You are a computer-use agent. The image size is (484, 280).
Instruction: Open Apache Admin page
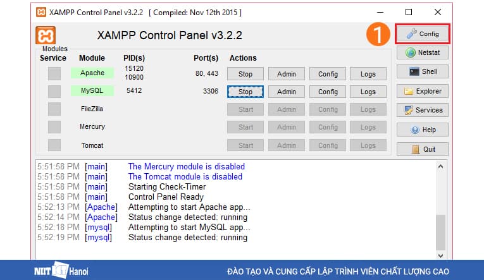(287, 74)
